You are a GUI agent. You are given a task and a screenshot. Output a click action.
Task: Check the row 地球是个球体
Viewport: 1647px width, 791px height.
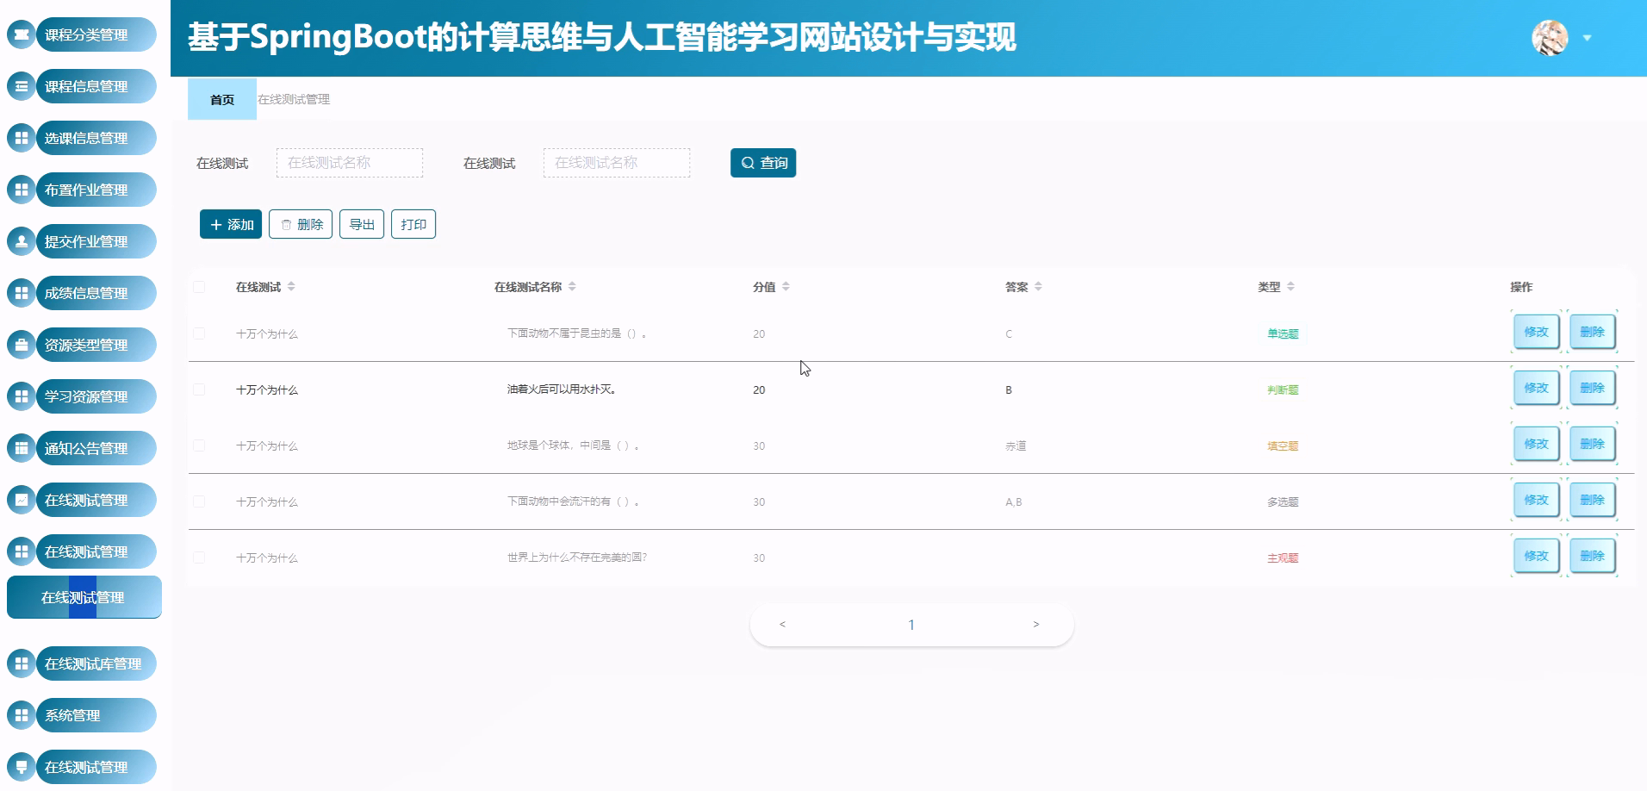coord(199,445)
